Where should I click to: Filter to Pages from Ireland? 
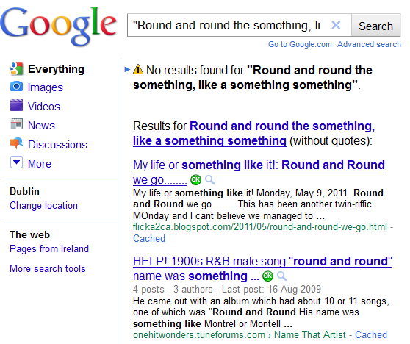49,248
